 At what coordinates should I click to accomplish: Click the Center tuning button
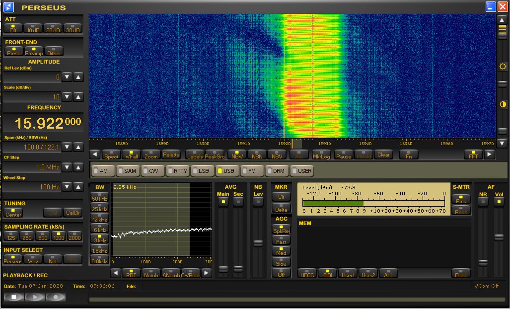point(13,213)
